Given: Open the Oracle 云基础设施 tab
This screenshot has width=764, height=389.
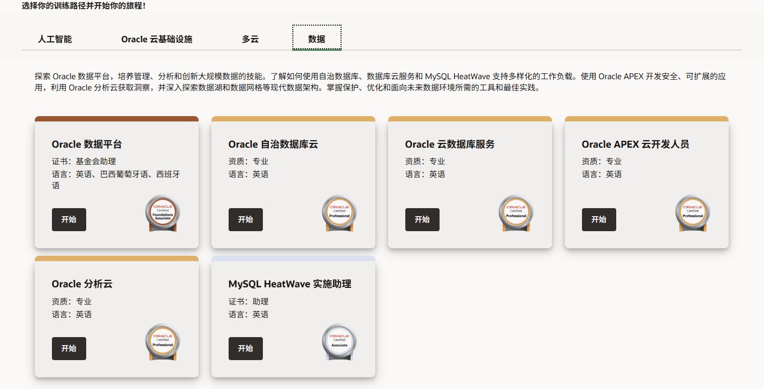Looking at the screenshot, I should pos(156,39).
